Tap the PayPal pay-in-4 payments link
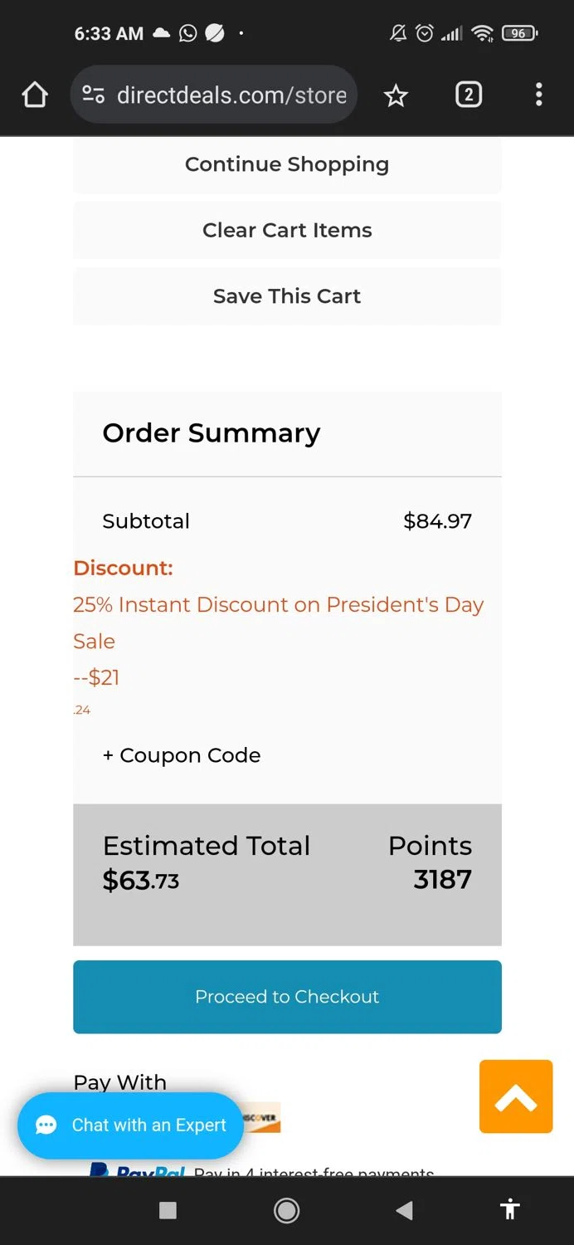The width and height of the screenshot is (574, 1245). click(314, 1172)
